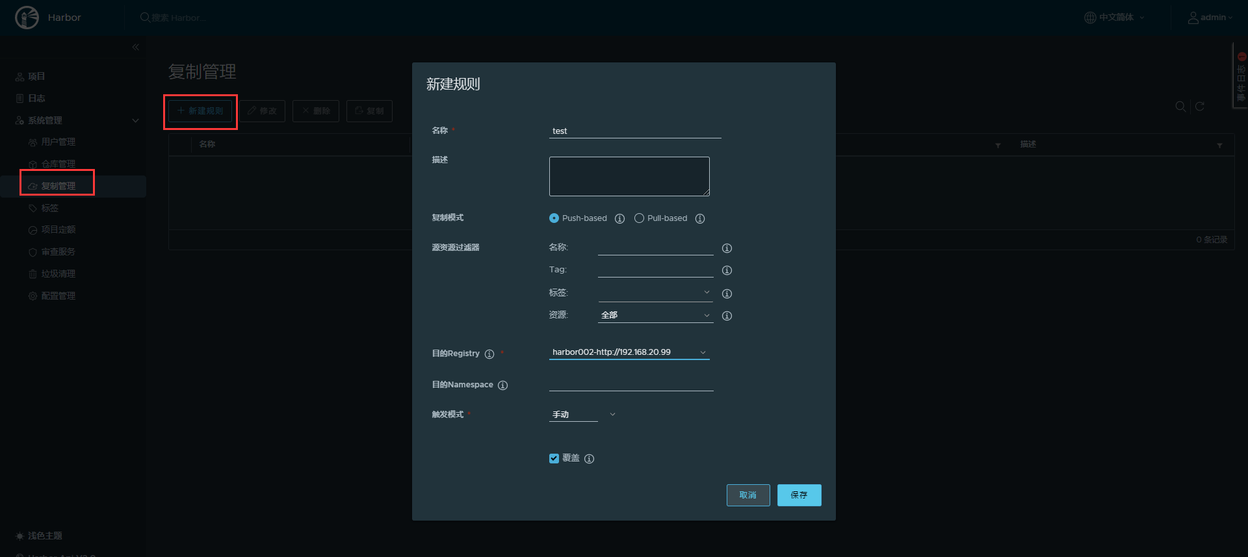Click the 新建规则 toolbar button
The image size is (1248, 557).
point(200,111)
